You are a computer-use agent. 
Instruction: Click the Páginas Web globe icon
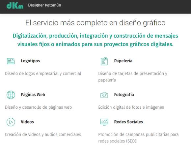11,95
